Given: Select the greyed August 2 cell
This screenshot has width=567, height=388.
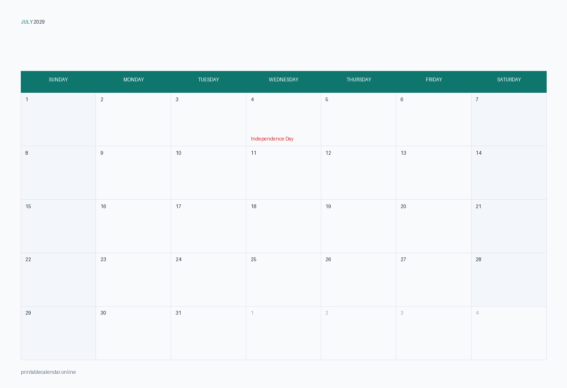Looking at the screenshot, I should coord(359,333).
